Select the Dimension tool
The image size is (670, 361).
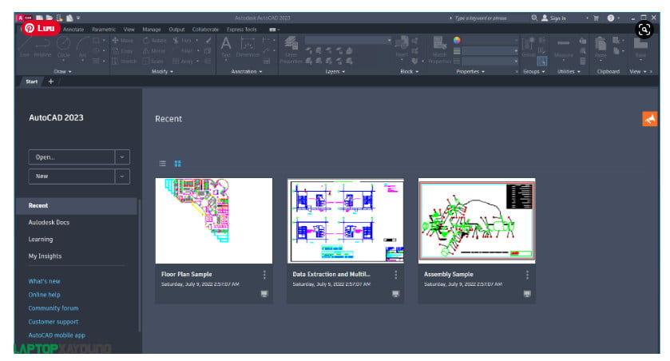(248, 47)
